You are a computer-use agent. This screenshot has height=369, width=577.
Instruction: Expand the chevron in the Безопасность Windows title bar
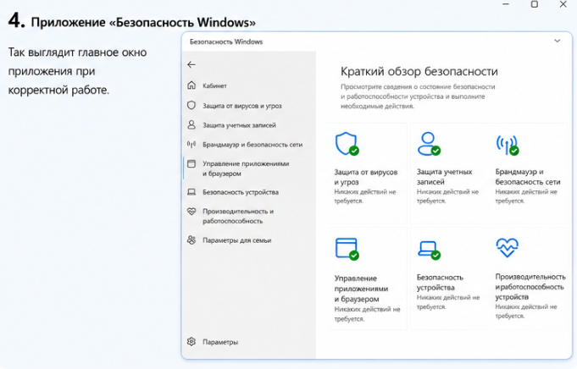point(558,41)
